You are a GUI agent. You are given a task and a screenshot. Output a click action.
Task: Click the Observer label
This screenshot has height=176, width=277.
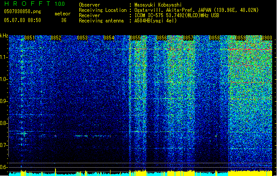tap(89, 5)
